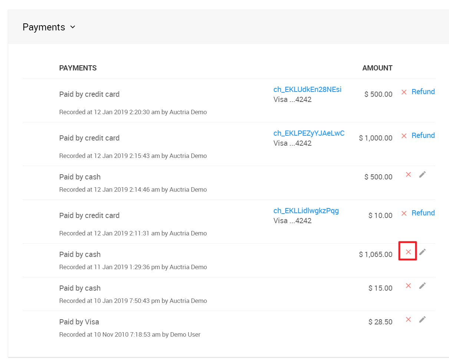
Task: Select the Paid by Visa payment row
Action: click(79, 322)
